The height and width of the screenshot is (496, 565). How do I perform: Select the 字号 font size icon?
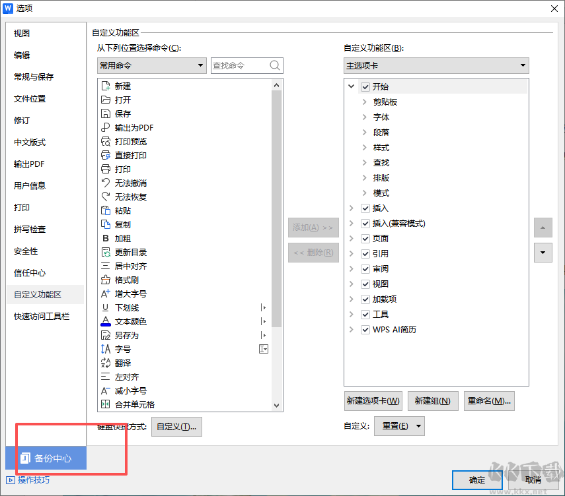pyautogui.click(x=106, y=349)
